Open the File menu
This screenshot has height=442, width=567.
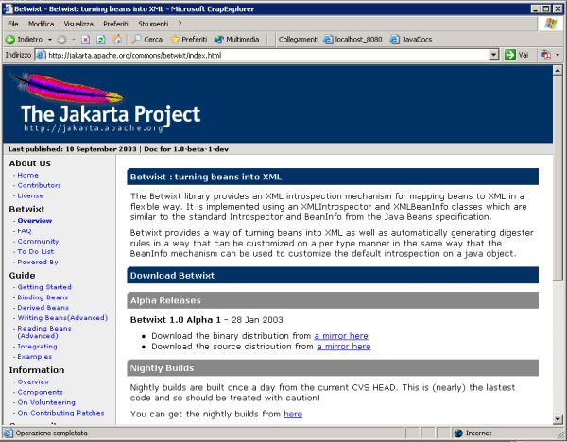(13, 24)
